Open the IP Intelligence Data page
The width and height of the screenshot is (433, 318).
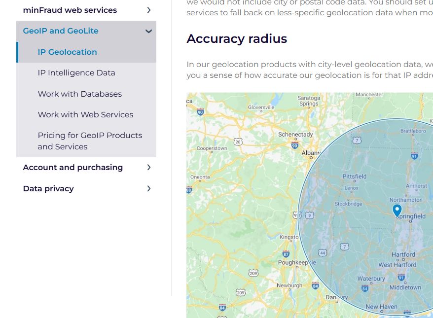click(76, 72)
